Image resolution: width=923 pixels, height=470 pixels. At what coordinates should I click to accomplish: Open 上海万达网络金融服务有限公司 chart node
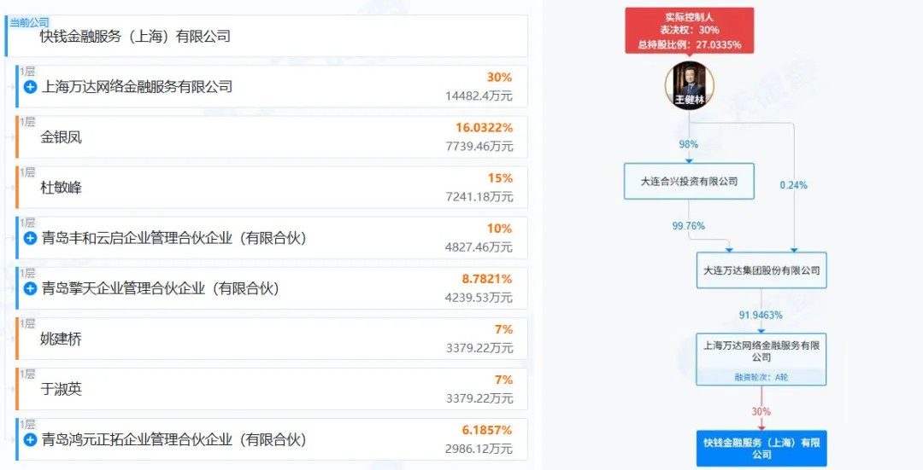[761, 360]
